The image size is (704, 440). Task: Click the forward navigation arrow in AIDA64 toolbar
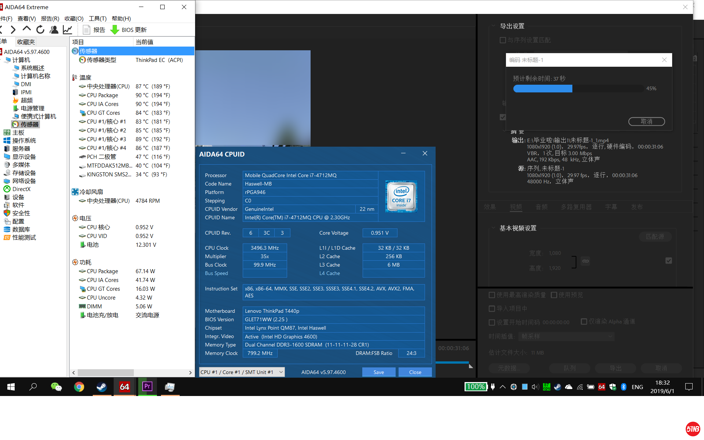(13, 30)
